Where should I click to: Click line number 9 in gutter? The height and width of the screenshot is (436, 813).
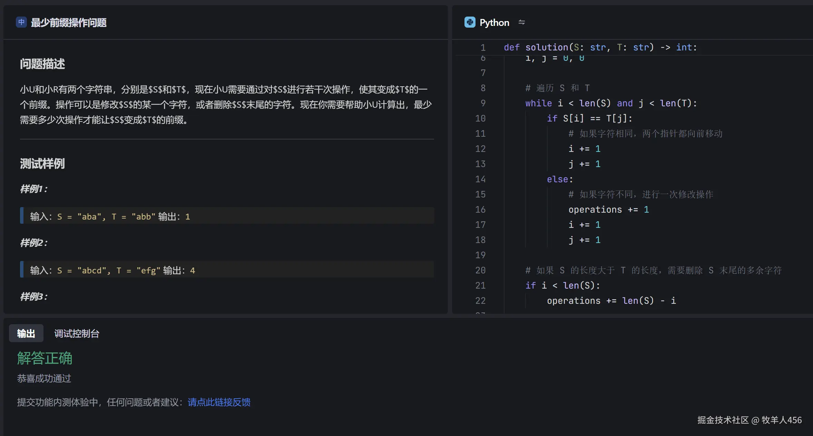[483, 103]
